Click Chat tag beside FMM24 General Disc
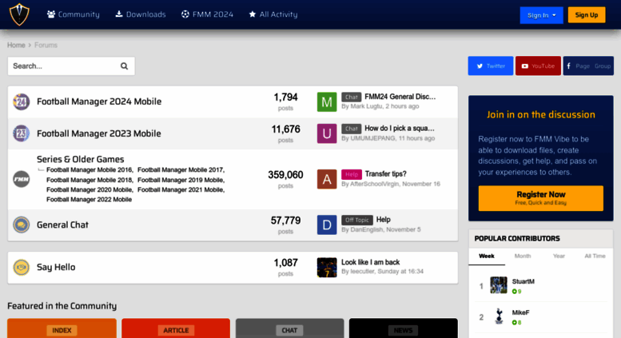Image resolution: width=621 pixels, height=338 pixels. point(352,97)
